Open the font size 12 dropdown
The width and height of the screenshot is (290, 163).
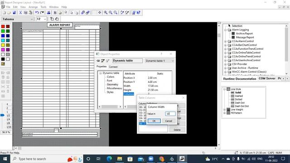pyautogui.click(x=45, y=19)
